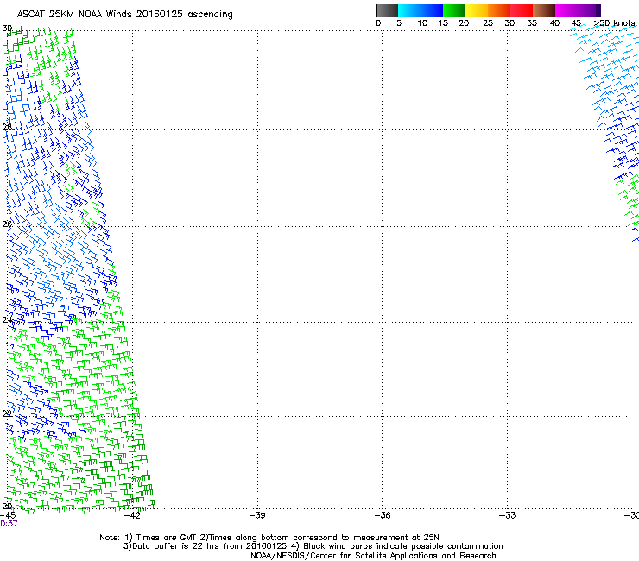Click the '20' latitude axis label
639x561 pixels.
(7, 507)
